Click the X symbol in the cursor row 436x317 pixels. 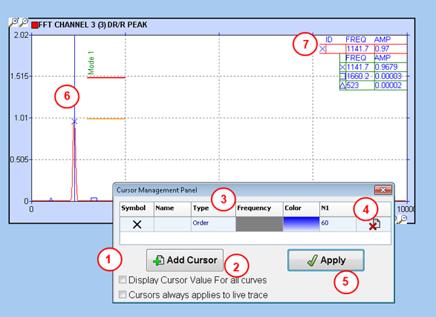click(137, 224)
